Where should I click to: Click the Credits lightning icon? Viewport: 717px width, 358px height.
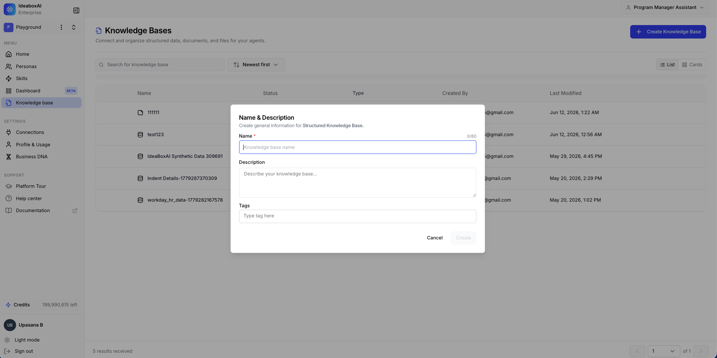click(8, 305)
